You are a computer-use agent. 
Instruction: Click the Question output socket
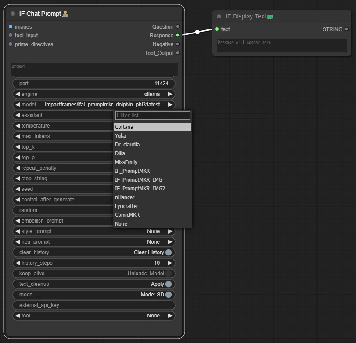178,26
